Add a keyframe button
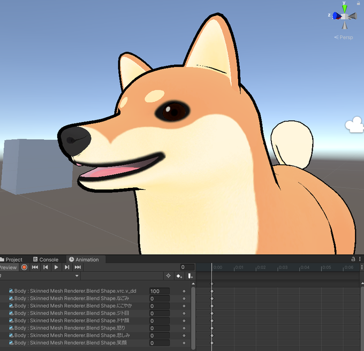The image size is (364, 351). [x=179, y=276]
